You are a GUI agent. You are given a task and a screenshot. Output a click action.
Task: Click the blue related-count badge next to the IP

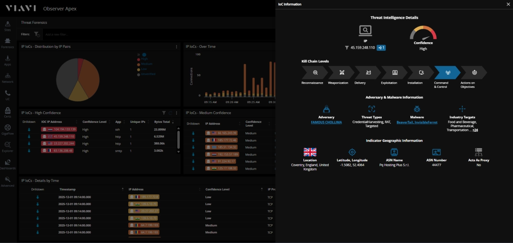pyautogui.click(x=381, y=48)
